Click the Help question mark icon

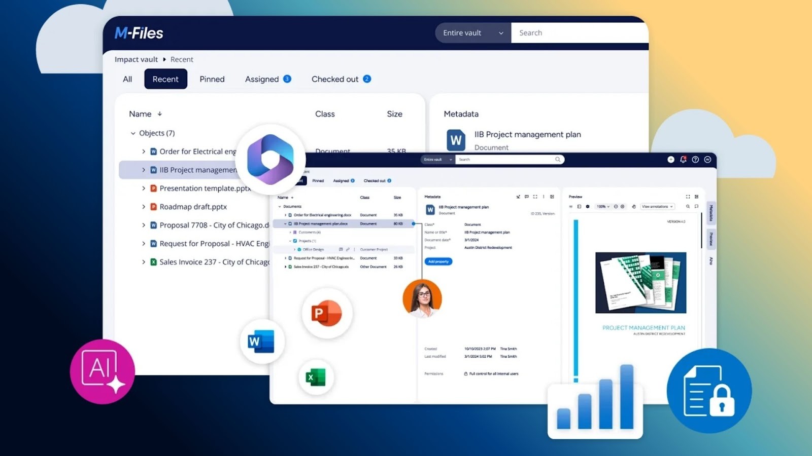tap(696, 160)
